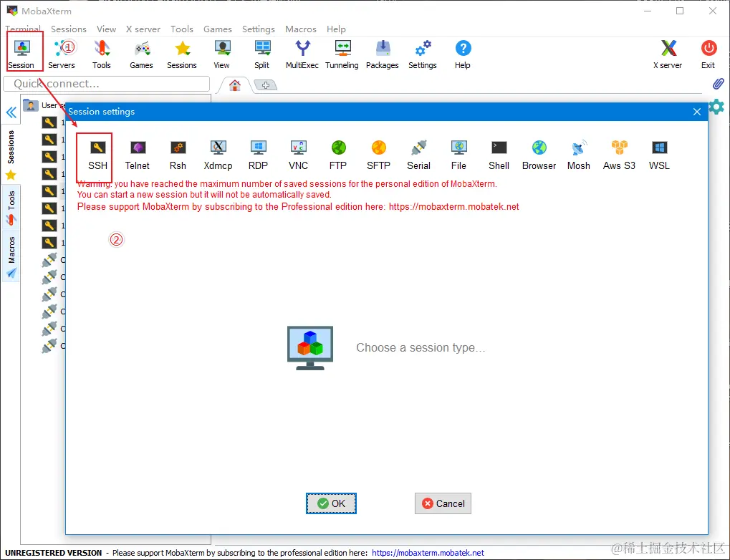Choose the Shell session type
The image size is (730, 560).
[x=499, y=155]
